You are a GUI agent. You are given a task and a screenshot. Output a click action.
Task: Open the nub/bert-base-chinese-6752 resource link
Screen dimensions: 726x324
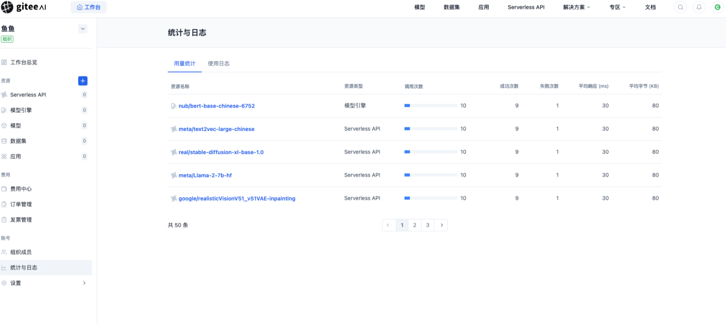click(216, 106)
